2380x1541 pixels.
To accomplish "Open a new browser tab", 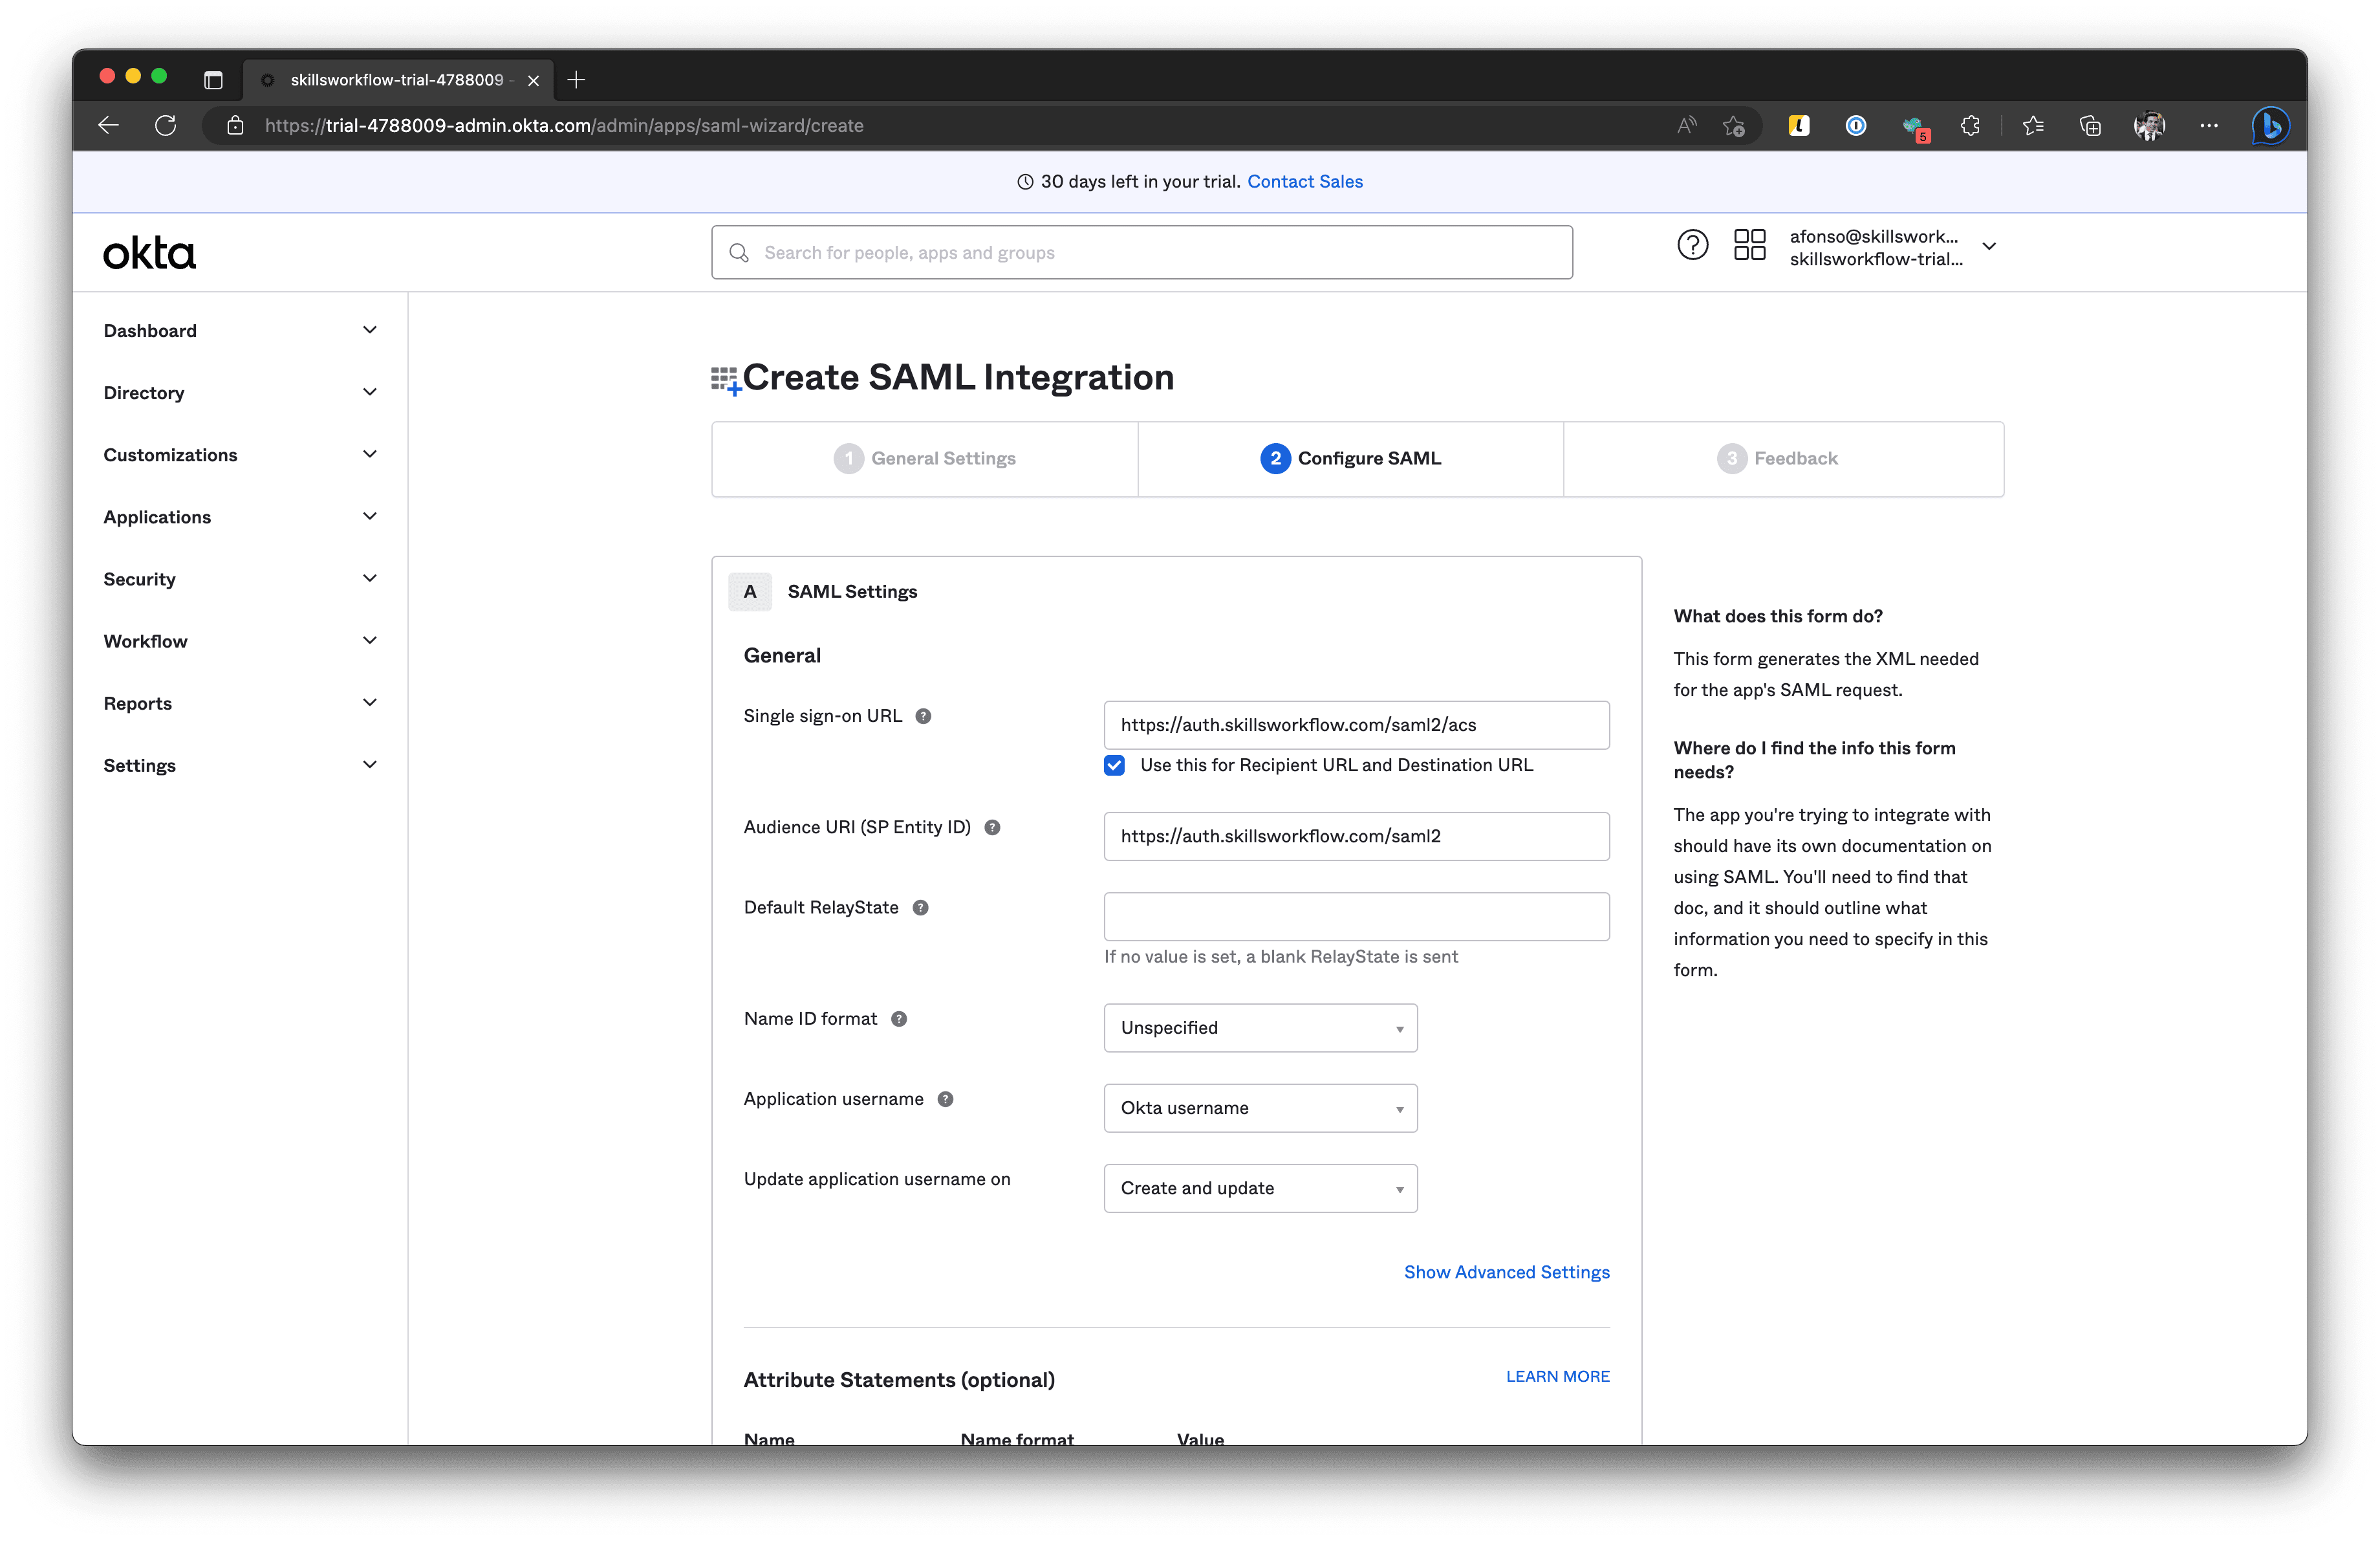I will pos(576,80).
